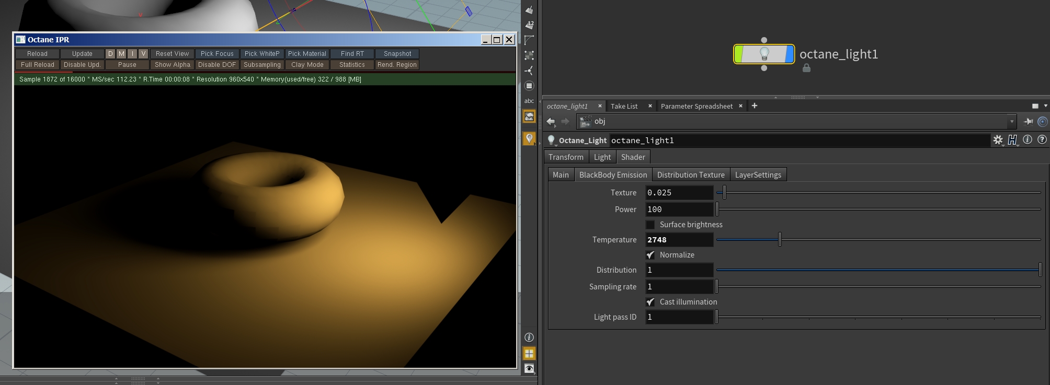Screen dimensions: 1050x385
Task: Click the four-dots points viewport display icon
Action: (x=529, y=55)
